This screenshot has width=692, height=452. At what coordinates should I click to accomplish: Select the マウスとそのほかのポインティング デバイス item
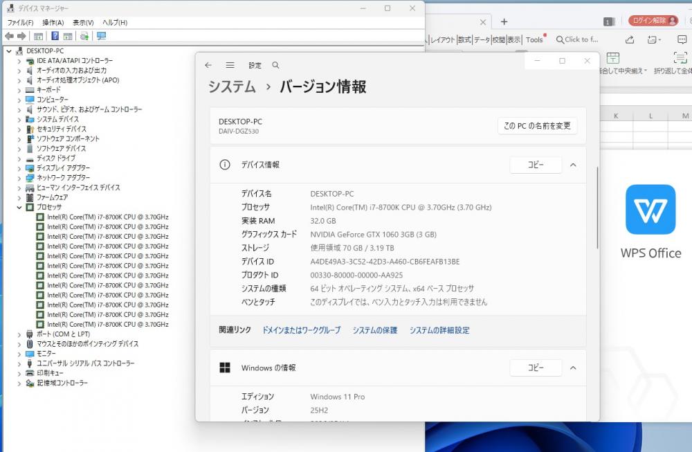pos(87,344)
